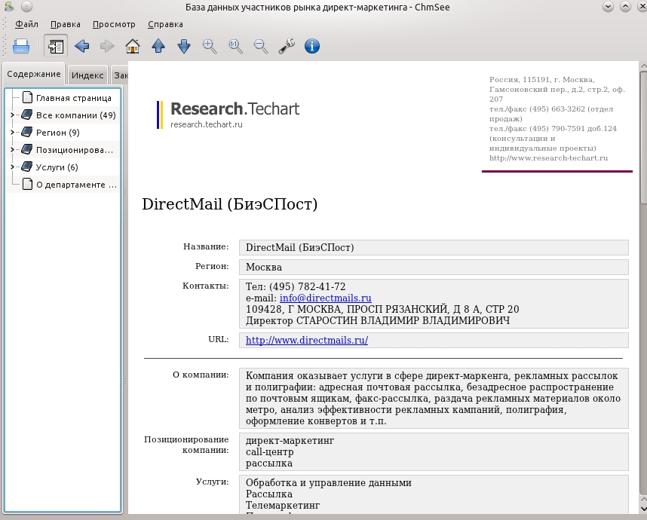Viewport: 647px width, 520px height.
Task: Open the Справка menu
Action: [x=165, y=24]
